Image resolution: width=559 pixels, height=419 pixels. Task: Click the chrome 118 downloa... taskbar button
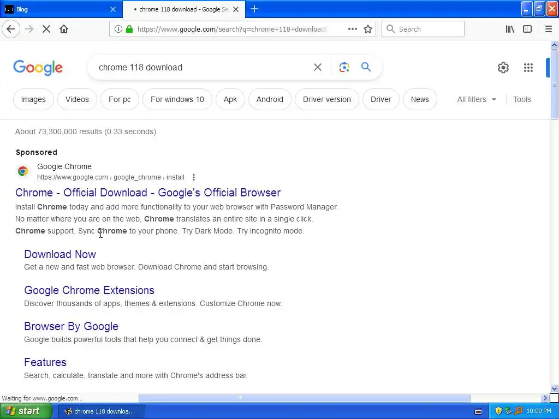101,411
